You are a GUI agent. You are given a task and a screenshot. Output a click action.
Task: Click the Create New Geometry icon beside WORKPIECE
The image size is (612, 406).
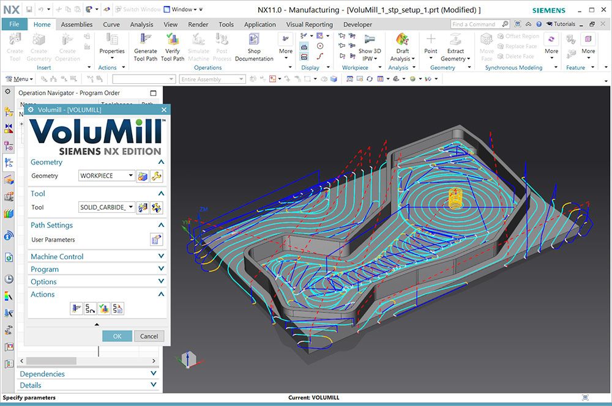click(x=143, y=176)
